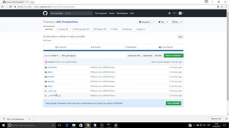Click the Find file button
This screenshot has height=128, width=229.
tap(158, 55)
